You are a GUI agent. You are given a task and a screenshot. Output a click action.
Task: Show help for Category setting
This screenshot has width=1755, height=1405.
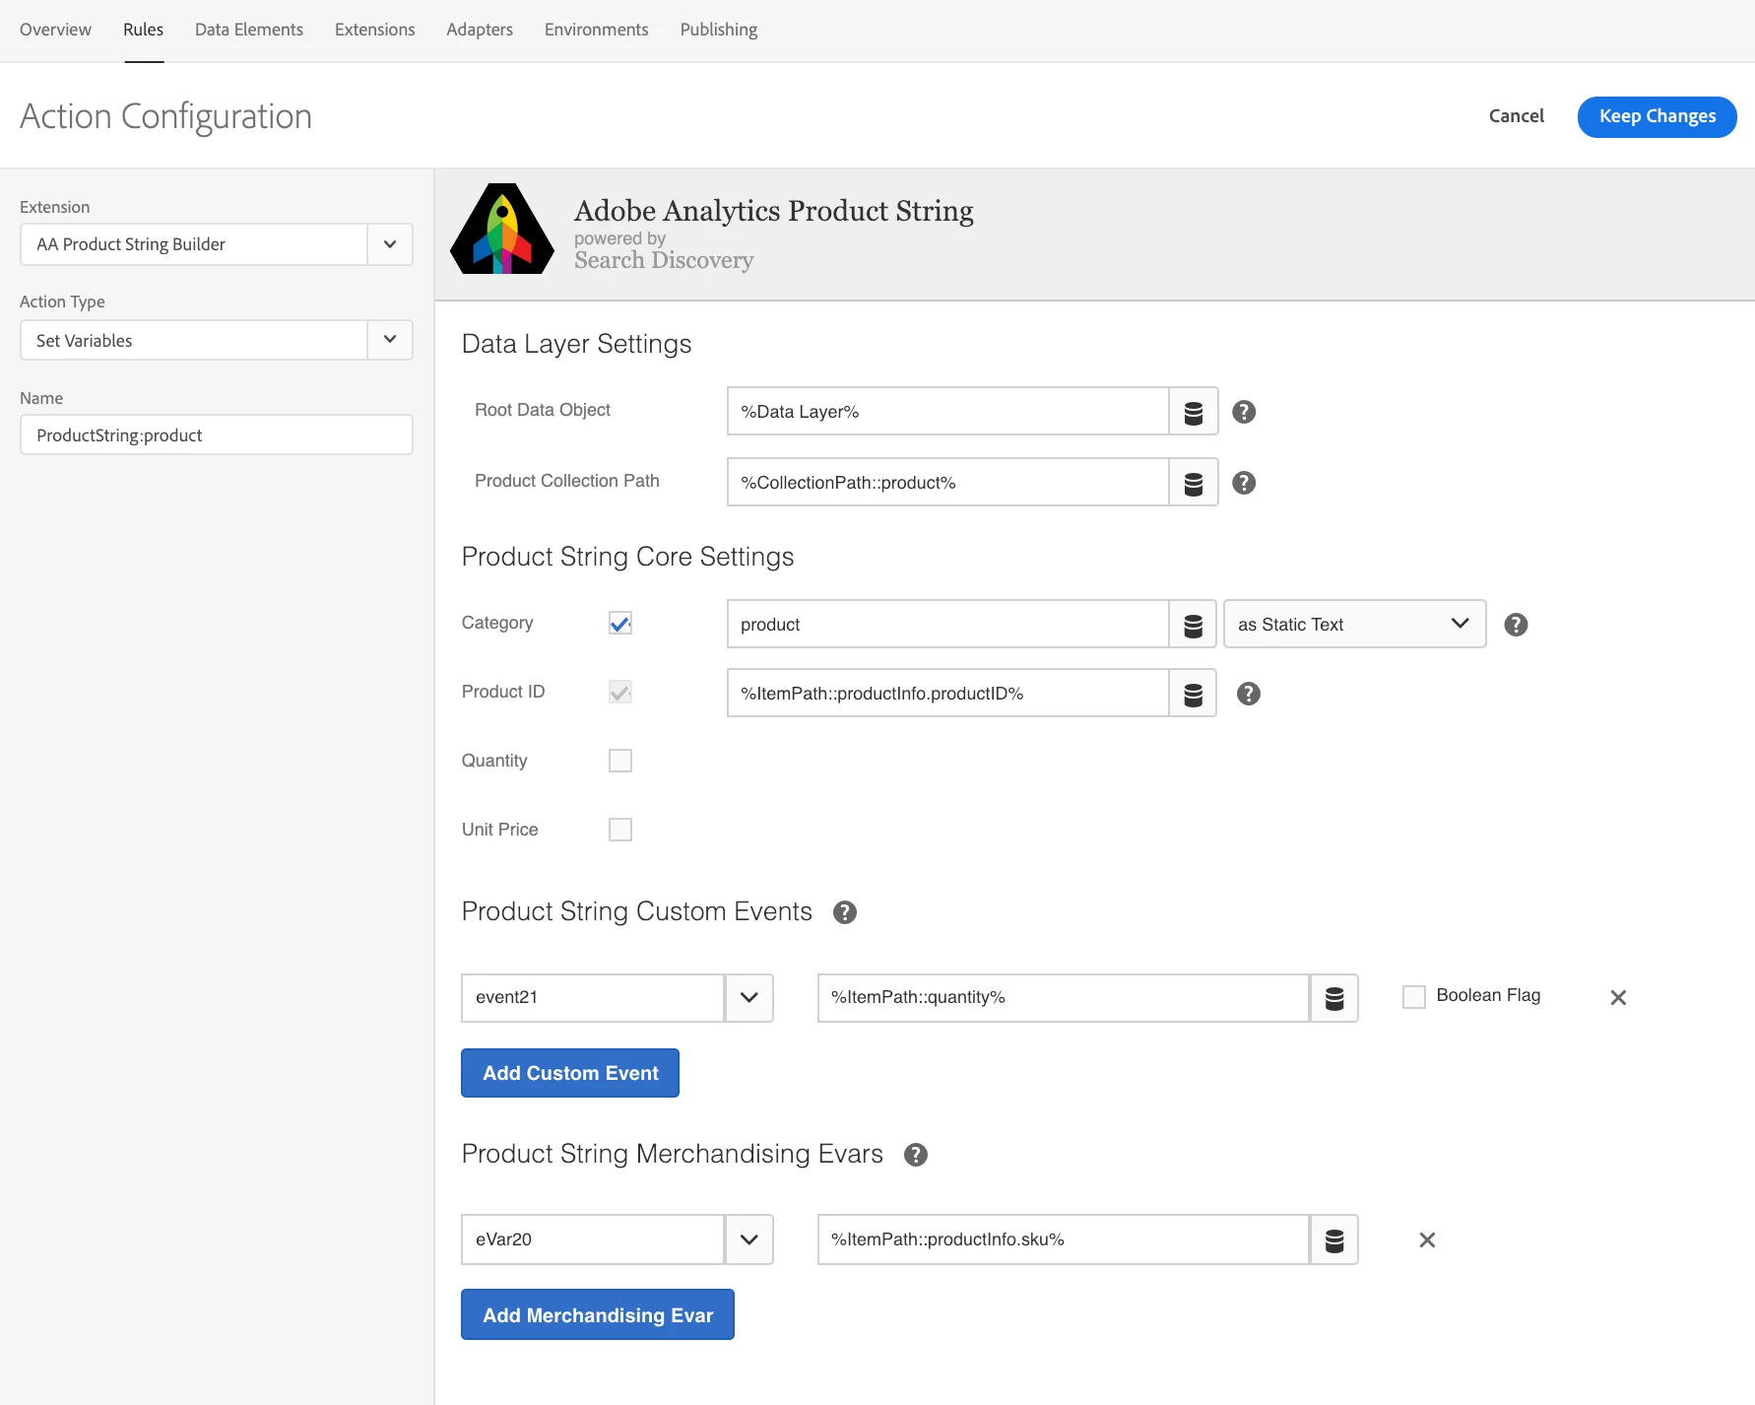(1516, 625)
